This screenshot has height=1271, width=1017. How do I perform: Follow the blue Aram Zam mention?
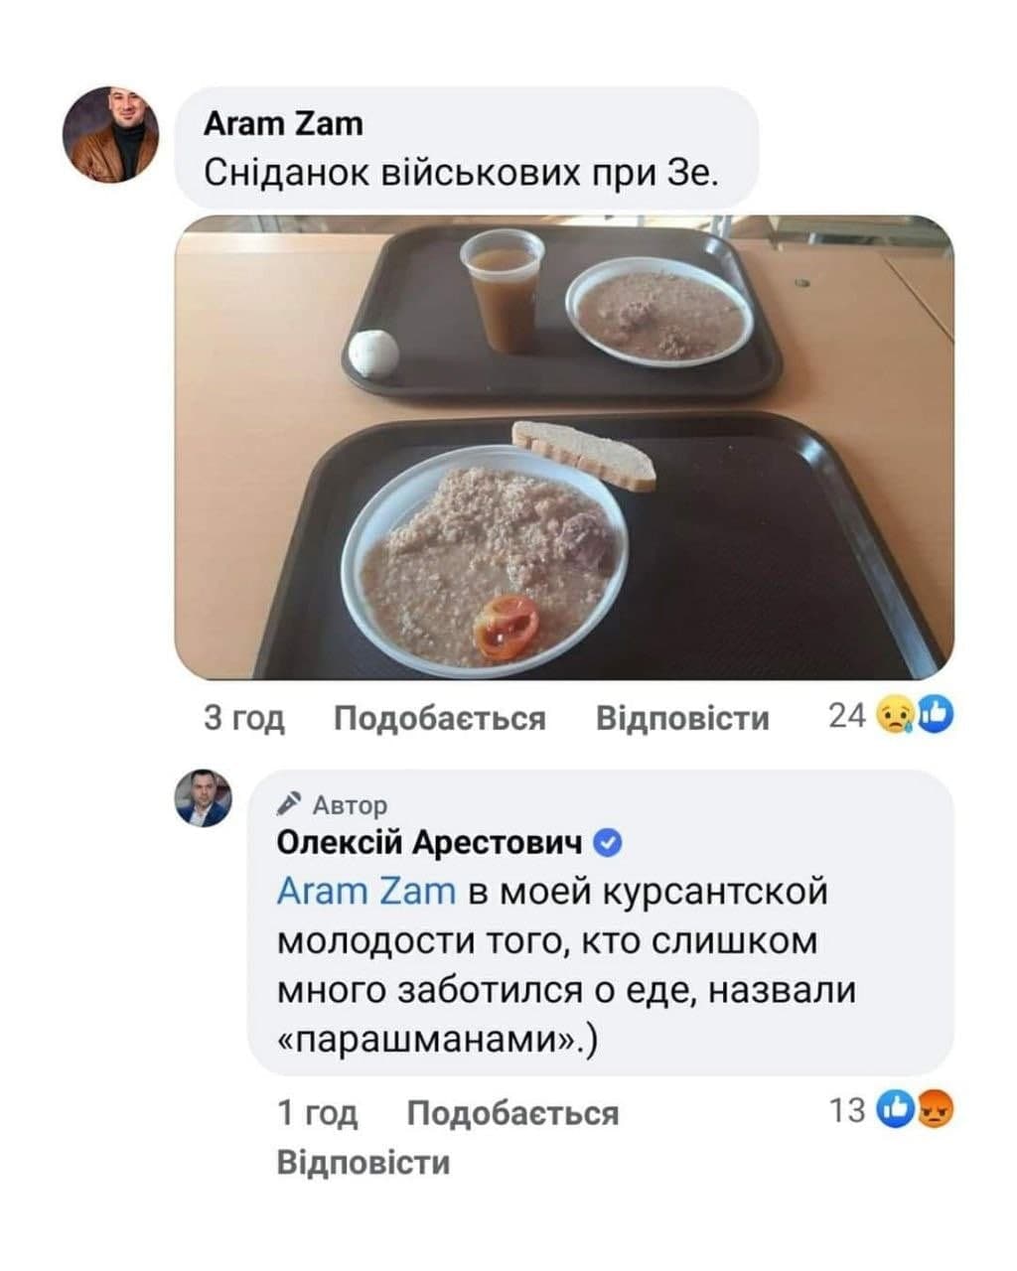click(365, 891)
